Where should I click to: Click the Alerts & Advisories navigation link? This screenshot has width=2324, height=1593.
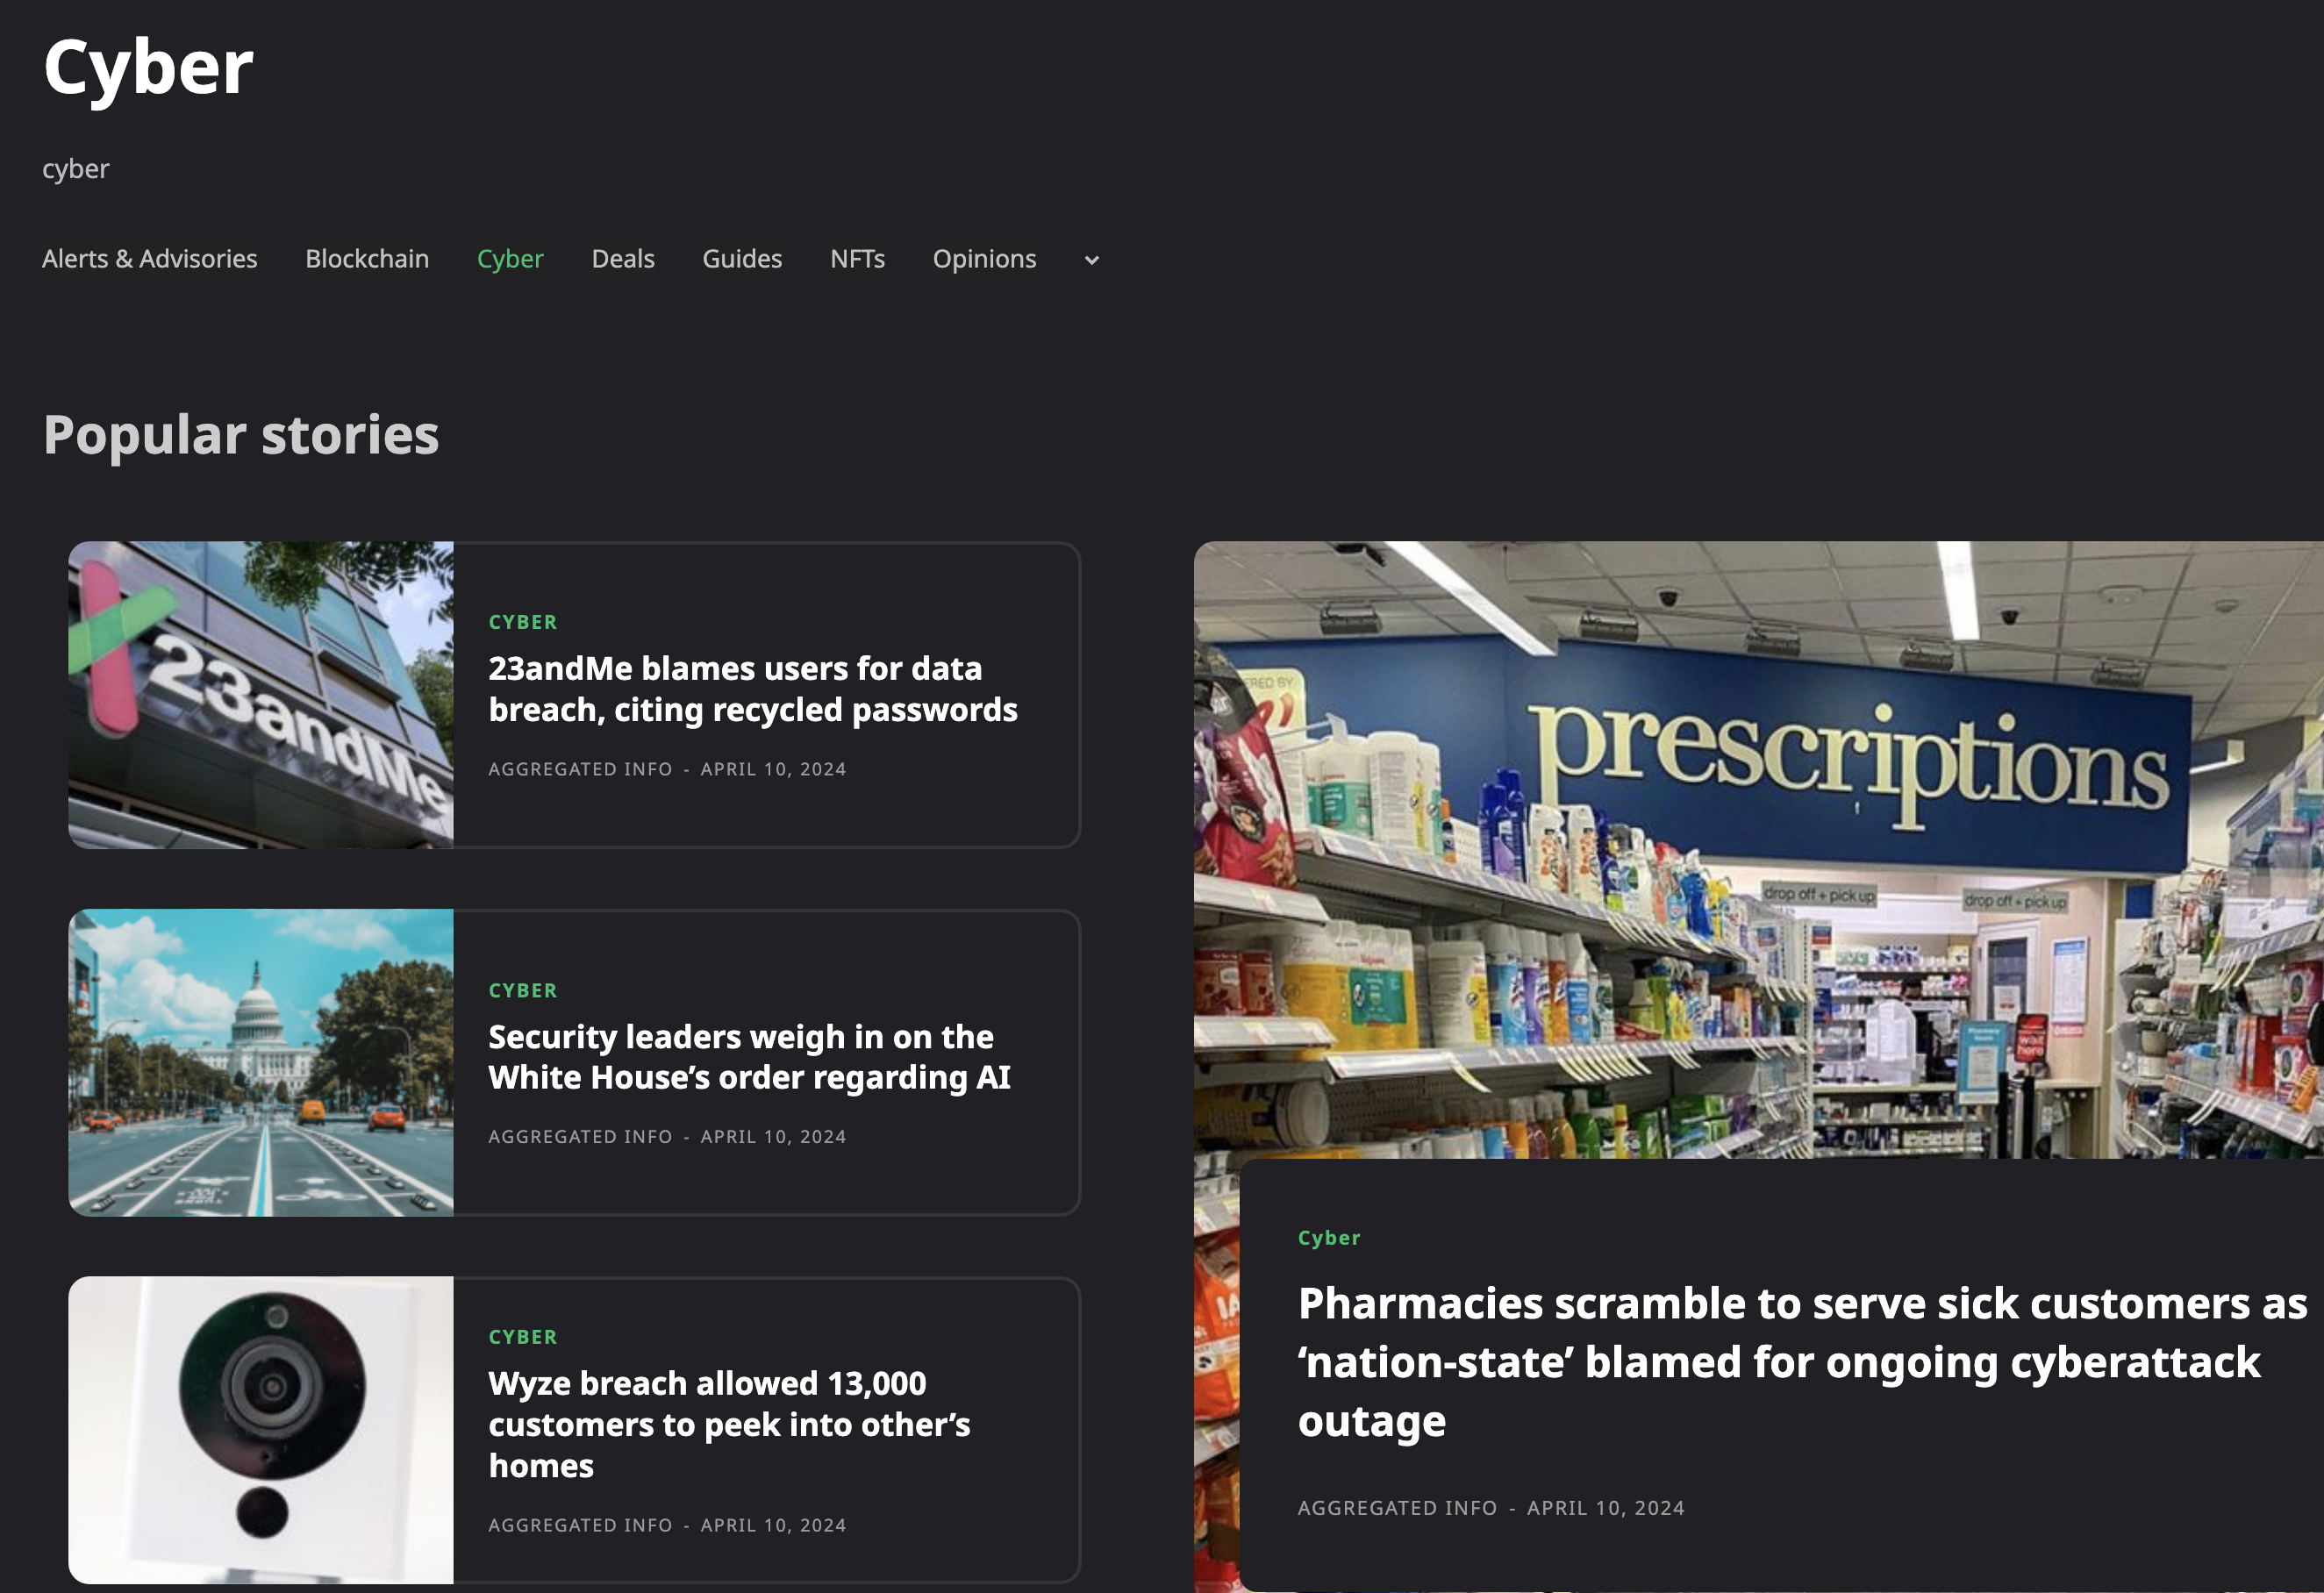148,258
